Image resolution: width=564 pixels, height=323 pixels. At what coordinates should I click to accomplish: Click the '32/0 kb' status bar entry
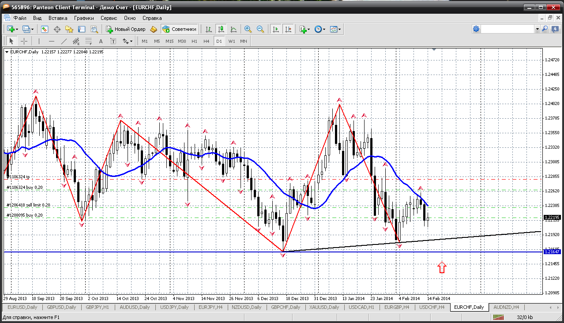pyautogui.click(x=524, y=317)
